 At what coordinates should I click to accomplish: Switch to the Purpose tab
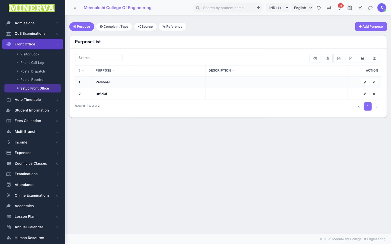coord(82,26)
